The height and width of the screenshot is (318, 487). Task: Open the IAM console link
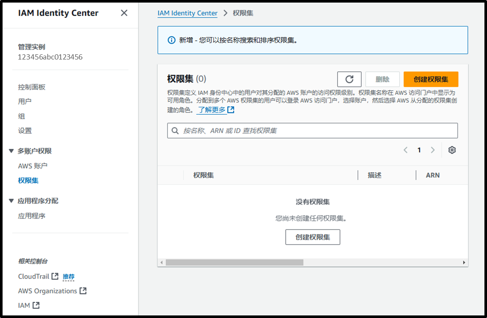[x=24, y=305]
